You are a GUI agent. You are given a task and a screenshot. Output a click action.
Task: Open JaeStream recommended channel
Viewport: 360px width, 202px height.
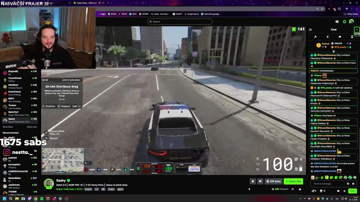[x=19, y=186]
